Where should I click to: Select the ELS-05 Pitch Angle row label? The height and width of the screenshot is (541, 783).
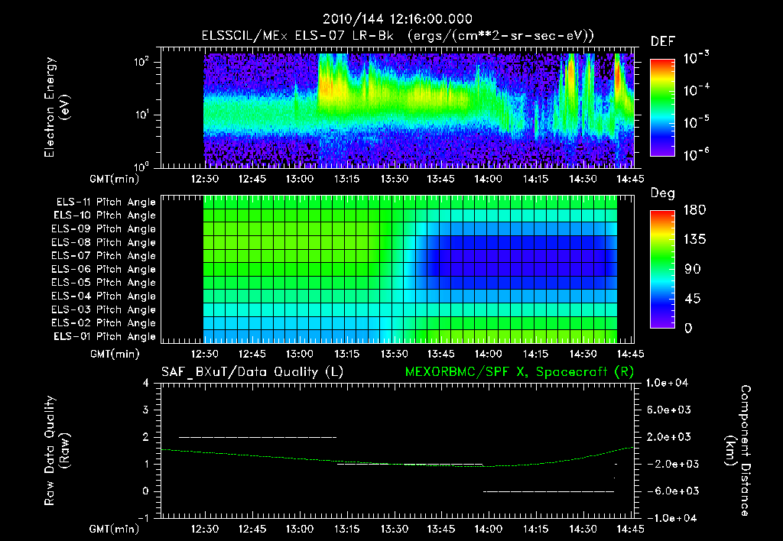(x=103, y=283)
